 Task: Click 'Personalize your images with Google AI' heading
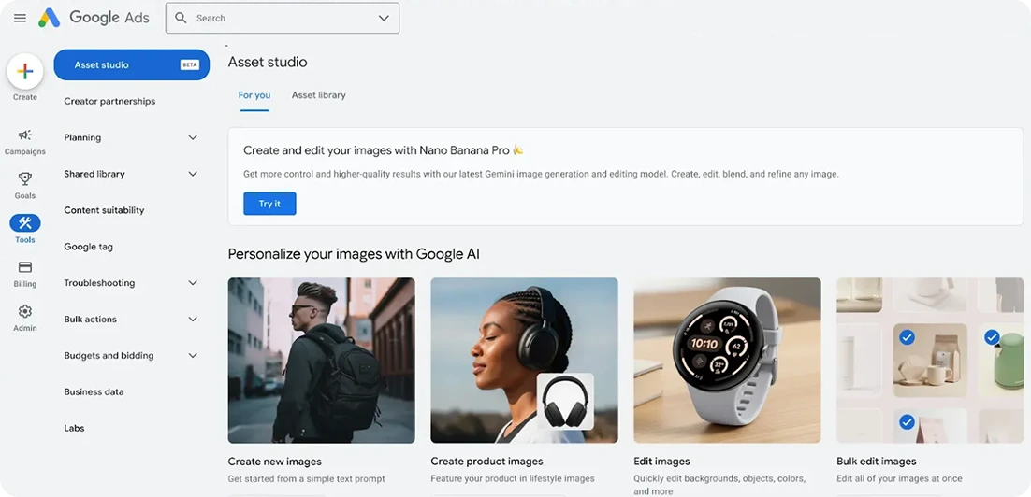click(354, 253)
